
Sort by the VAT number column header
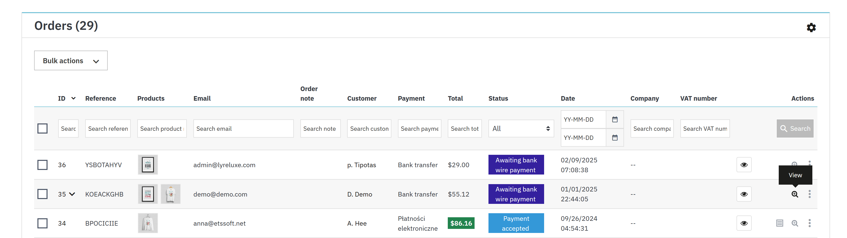(698, 98)
